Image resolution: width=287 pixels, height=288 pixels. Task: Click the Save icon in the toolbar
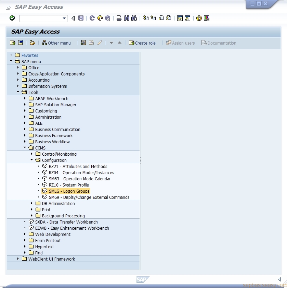[x=80, y=19]
